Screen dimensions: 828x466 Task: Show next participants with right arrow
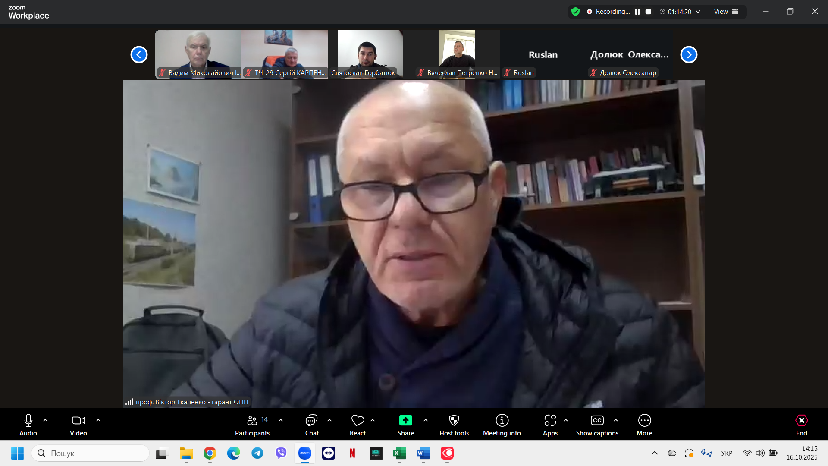[x=689, y=55]
